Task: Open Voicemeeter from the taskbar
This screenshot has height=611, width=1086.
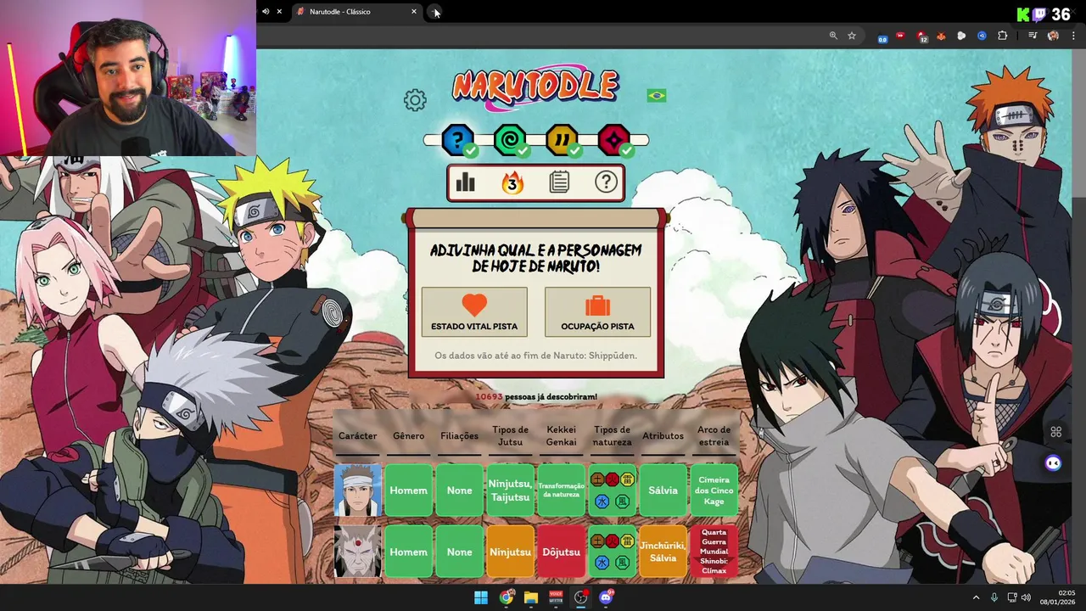Action: click(556, 597)
